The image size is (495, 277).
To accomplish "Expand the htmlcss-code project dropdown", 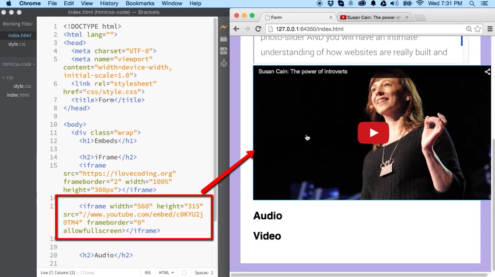I will point(18,64).
